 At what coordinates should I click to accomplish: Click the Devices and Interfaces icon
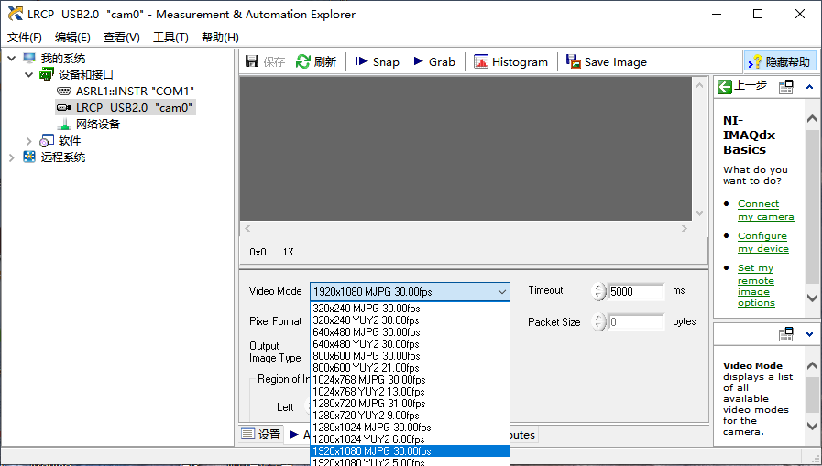tap(47, 74)
